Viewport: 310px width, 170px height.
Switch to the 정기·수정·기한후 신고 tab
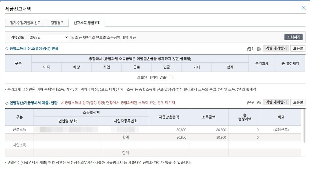click(x=25, y=23)
